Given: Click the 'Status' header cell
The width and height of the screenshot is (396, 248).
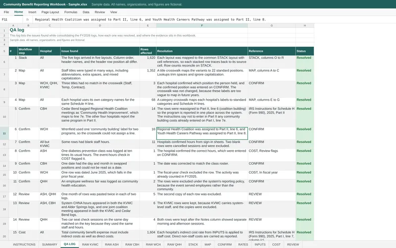Looking at the screenshot, I should pyautogui.click(x=304, y=51).
